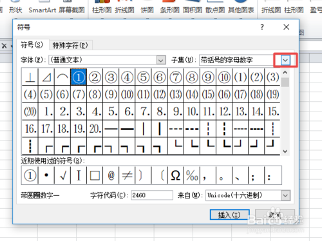Open 条形图 bar chart in ribbon

(169, 10)
